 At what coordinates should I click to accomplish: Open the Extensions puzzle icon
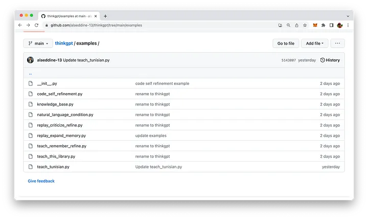324,25
